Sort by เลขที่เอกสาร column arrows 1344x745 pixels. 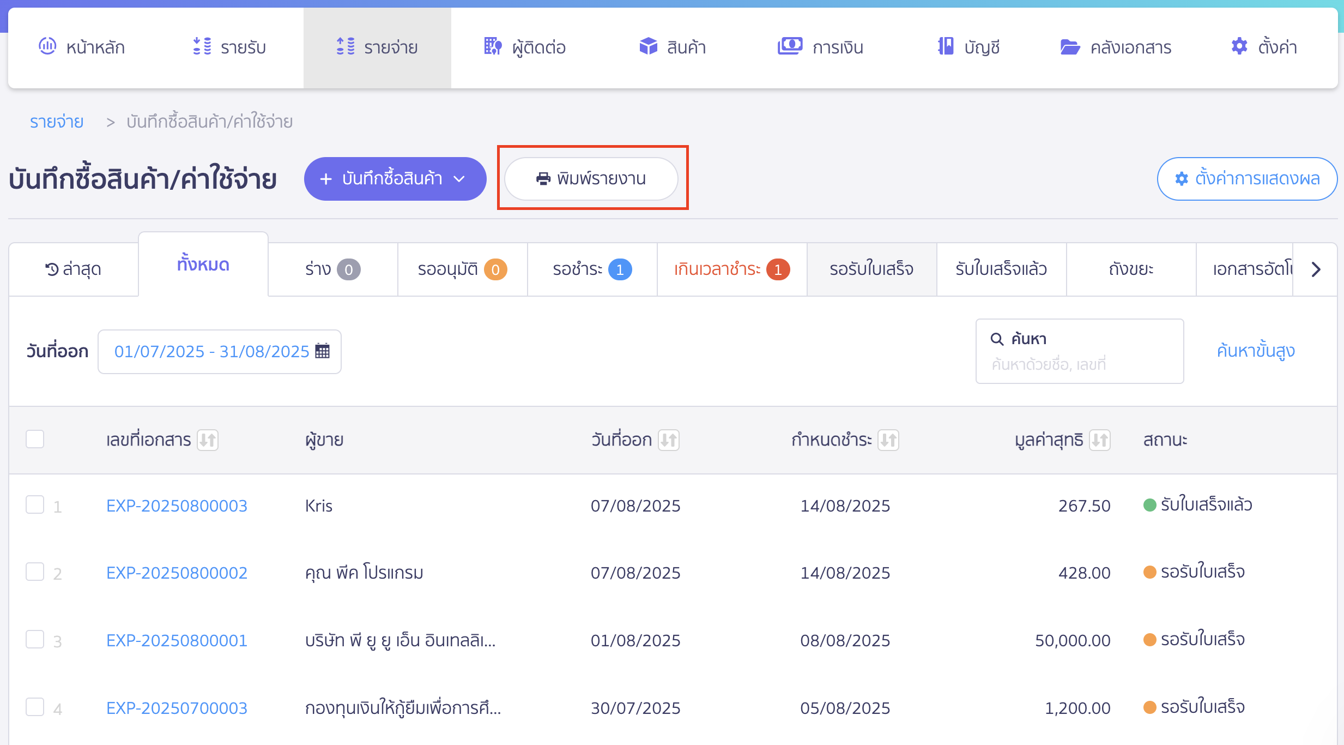click(x=208, y=440)
